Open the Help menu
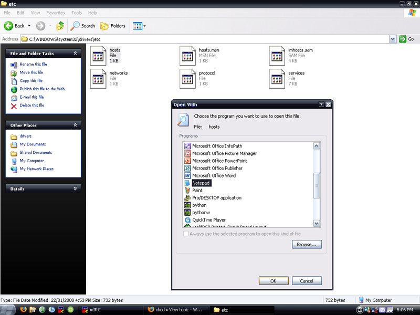The width and height of the screenshot is (420, 315). [x=93, y=13]
